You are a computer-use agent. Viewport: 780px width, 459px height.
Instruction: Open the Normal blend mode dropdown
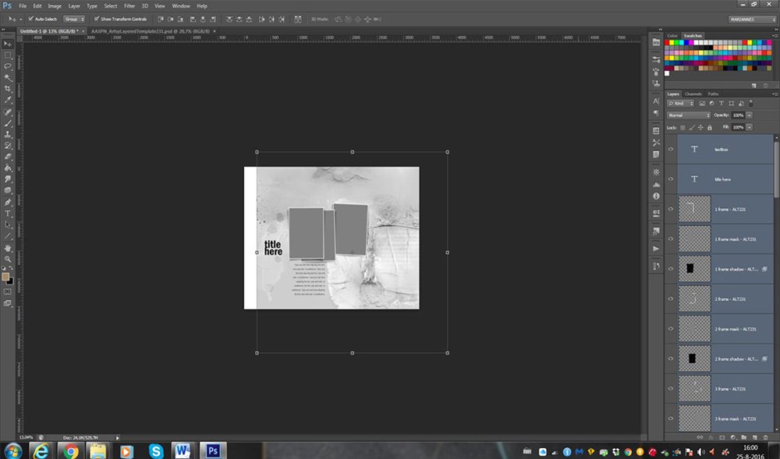point(689,115)
